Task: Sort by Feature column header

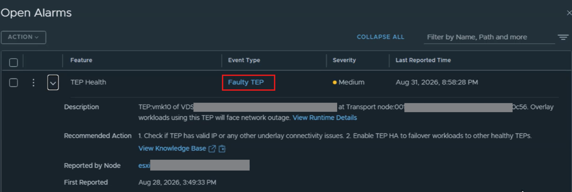Action: pyautogui.click(x=81, y=60)
